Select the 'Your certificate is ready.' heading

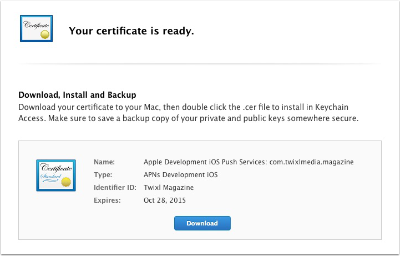point(131,31)
